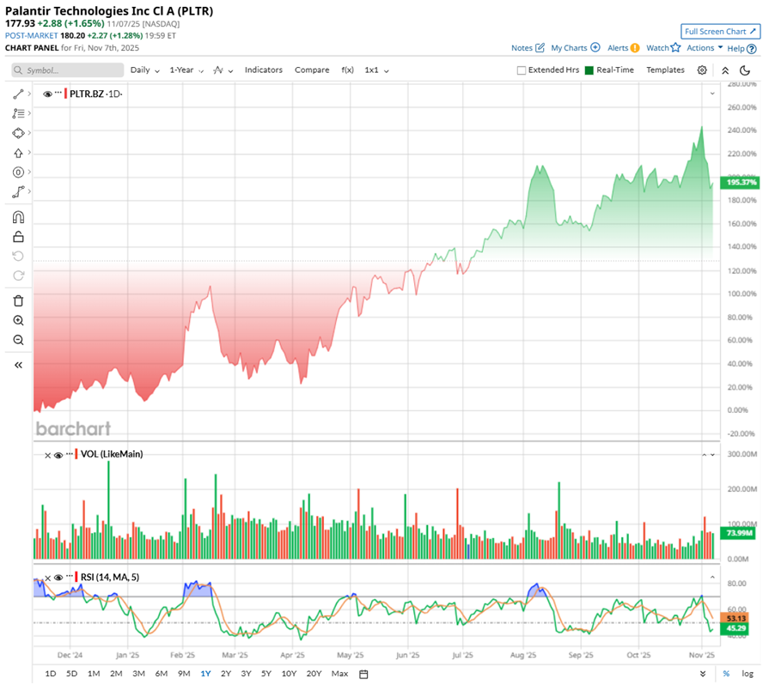Move the VOL pane down arrow

coord(712,455)
